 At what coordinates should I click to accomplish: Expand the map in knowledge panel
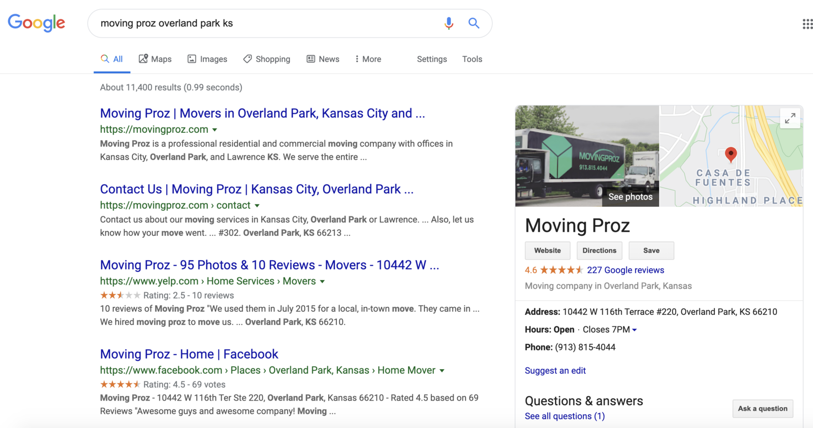(x=790, y=119)
